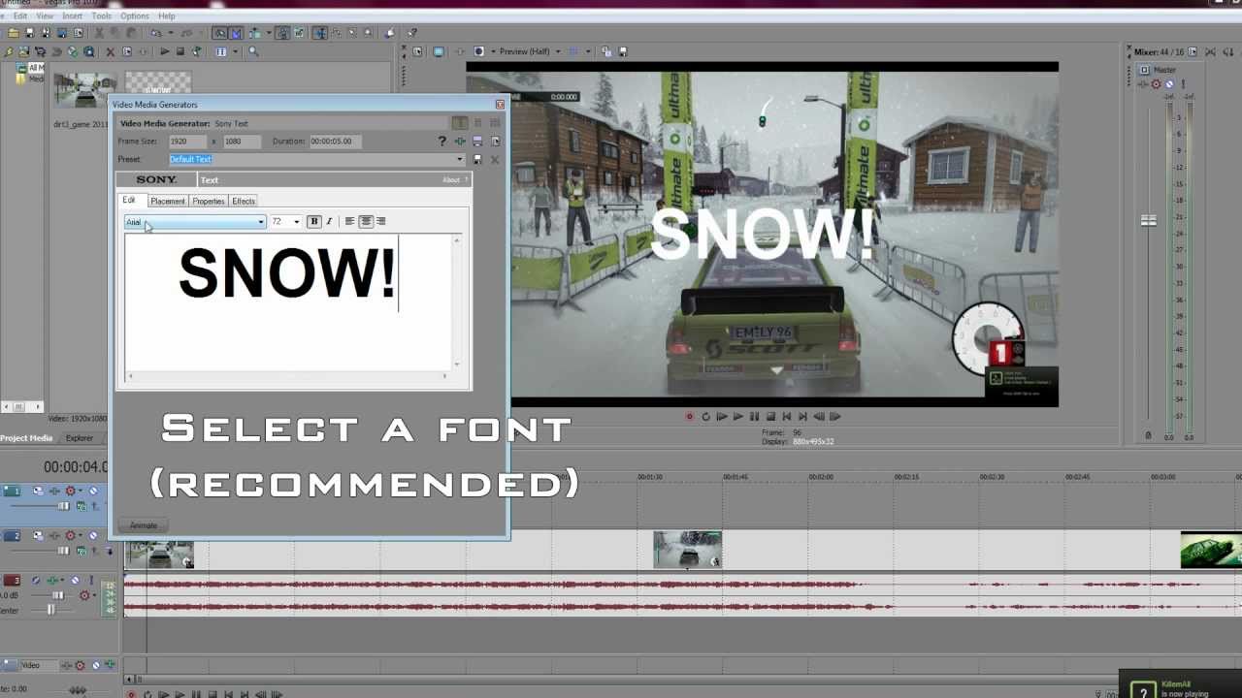Click Go To Start button under the preview
This screenshot has width=1242, height=698.
pos(786,417)
